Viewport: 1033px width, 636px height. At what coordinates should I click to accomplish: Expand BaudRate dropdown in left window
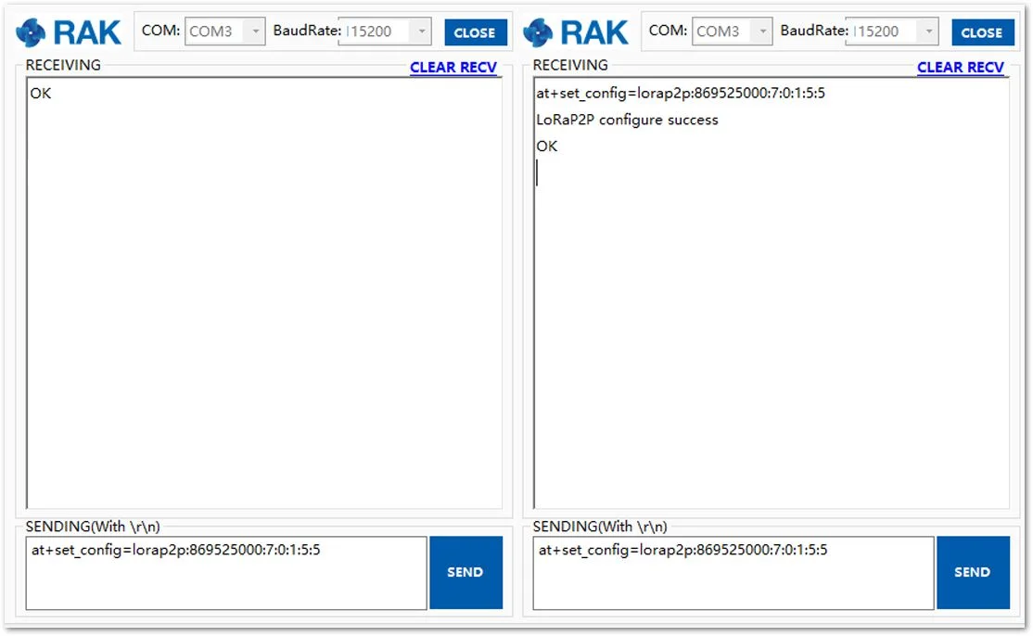(422, 31)
